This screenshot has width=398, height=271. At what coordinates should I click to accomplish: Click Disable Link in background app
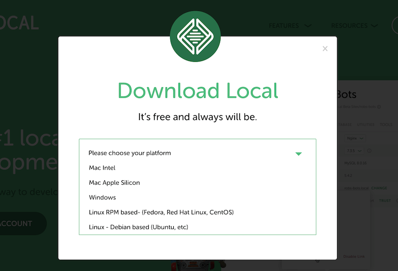coord(354,256)
